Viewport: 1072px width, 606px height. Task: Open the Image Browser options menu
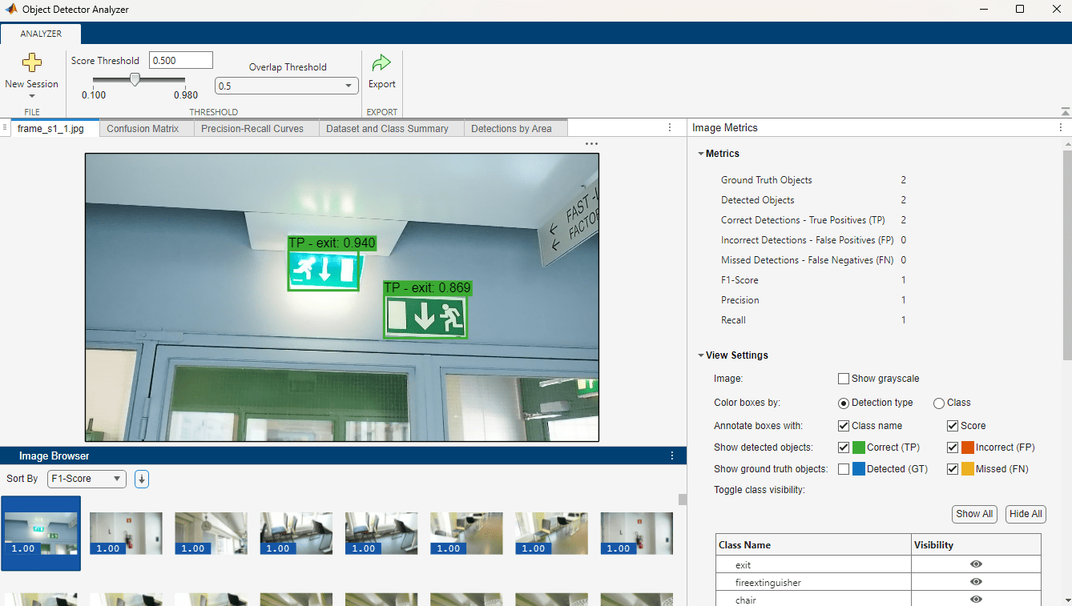point(672,456)
